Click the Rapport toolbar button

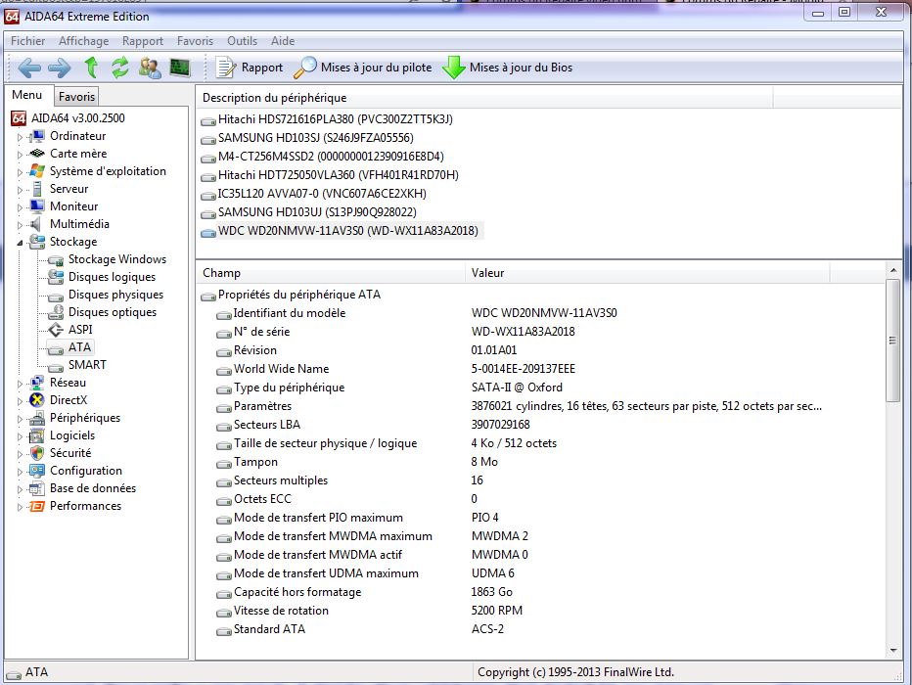(250, 68)
